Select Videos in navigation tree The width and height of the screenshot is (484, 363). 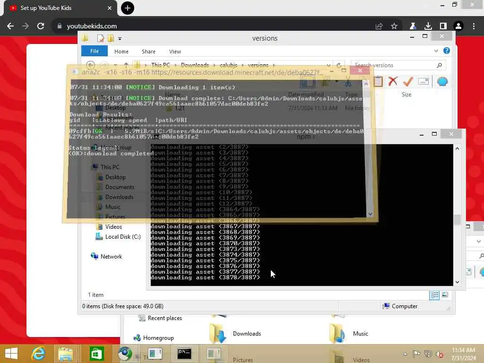tap(113, 227)
